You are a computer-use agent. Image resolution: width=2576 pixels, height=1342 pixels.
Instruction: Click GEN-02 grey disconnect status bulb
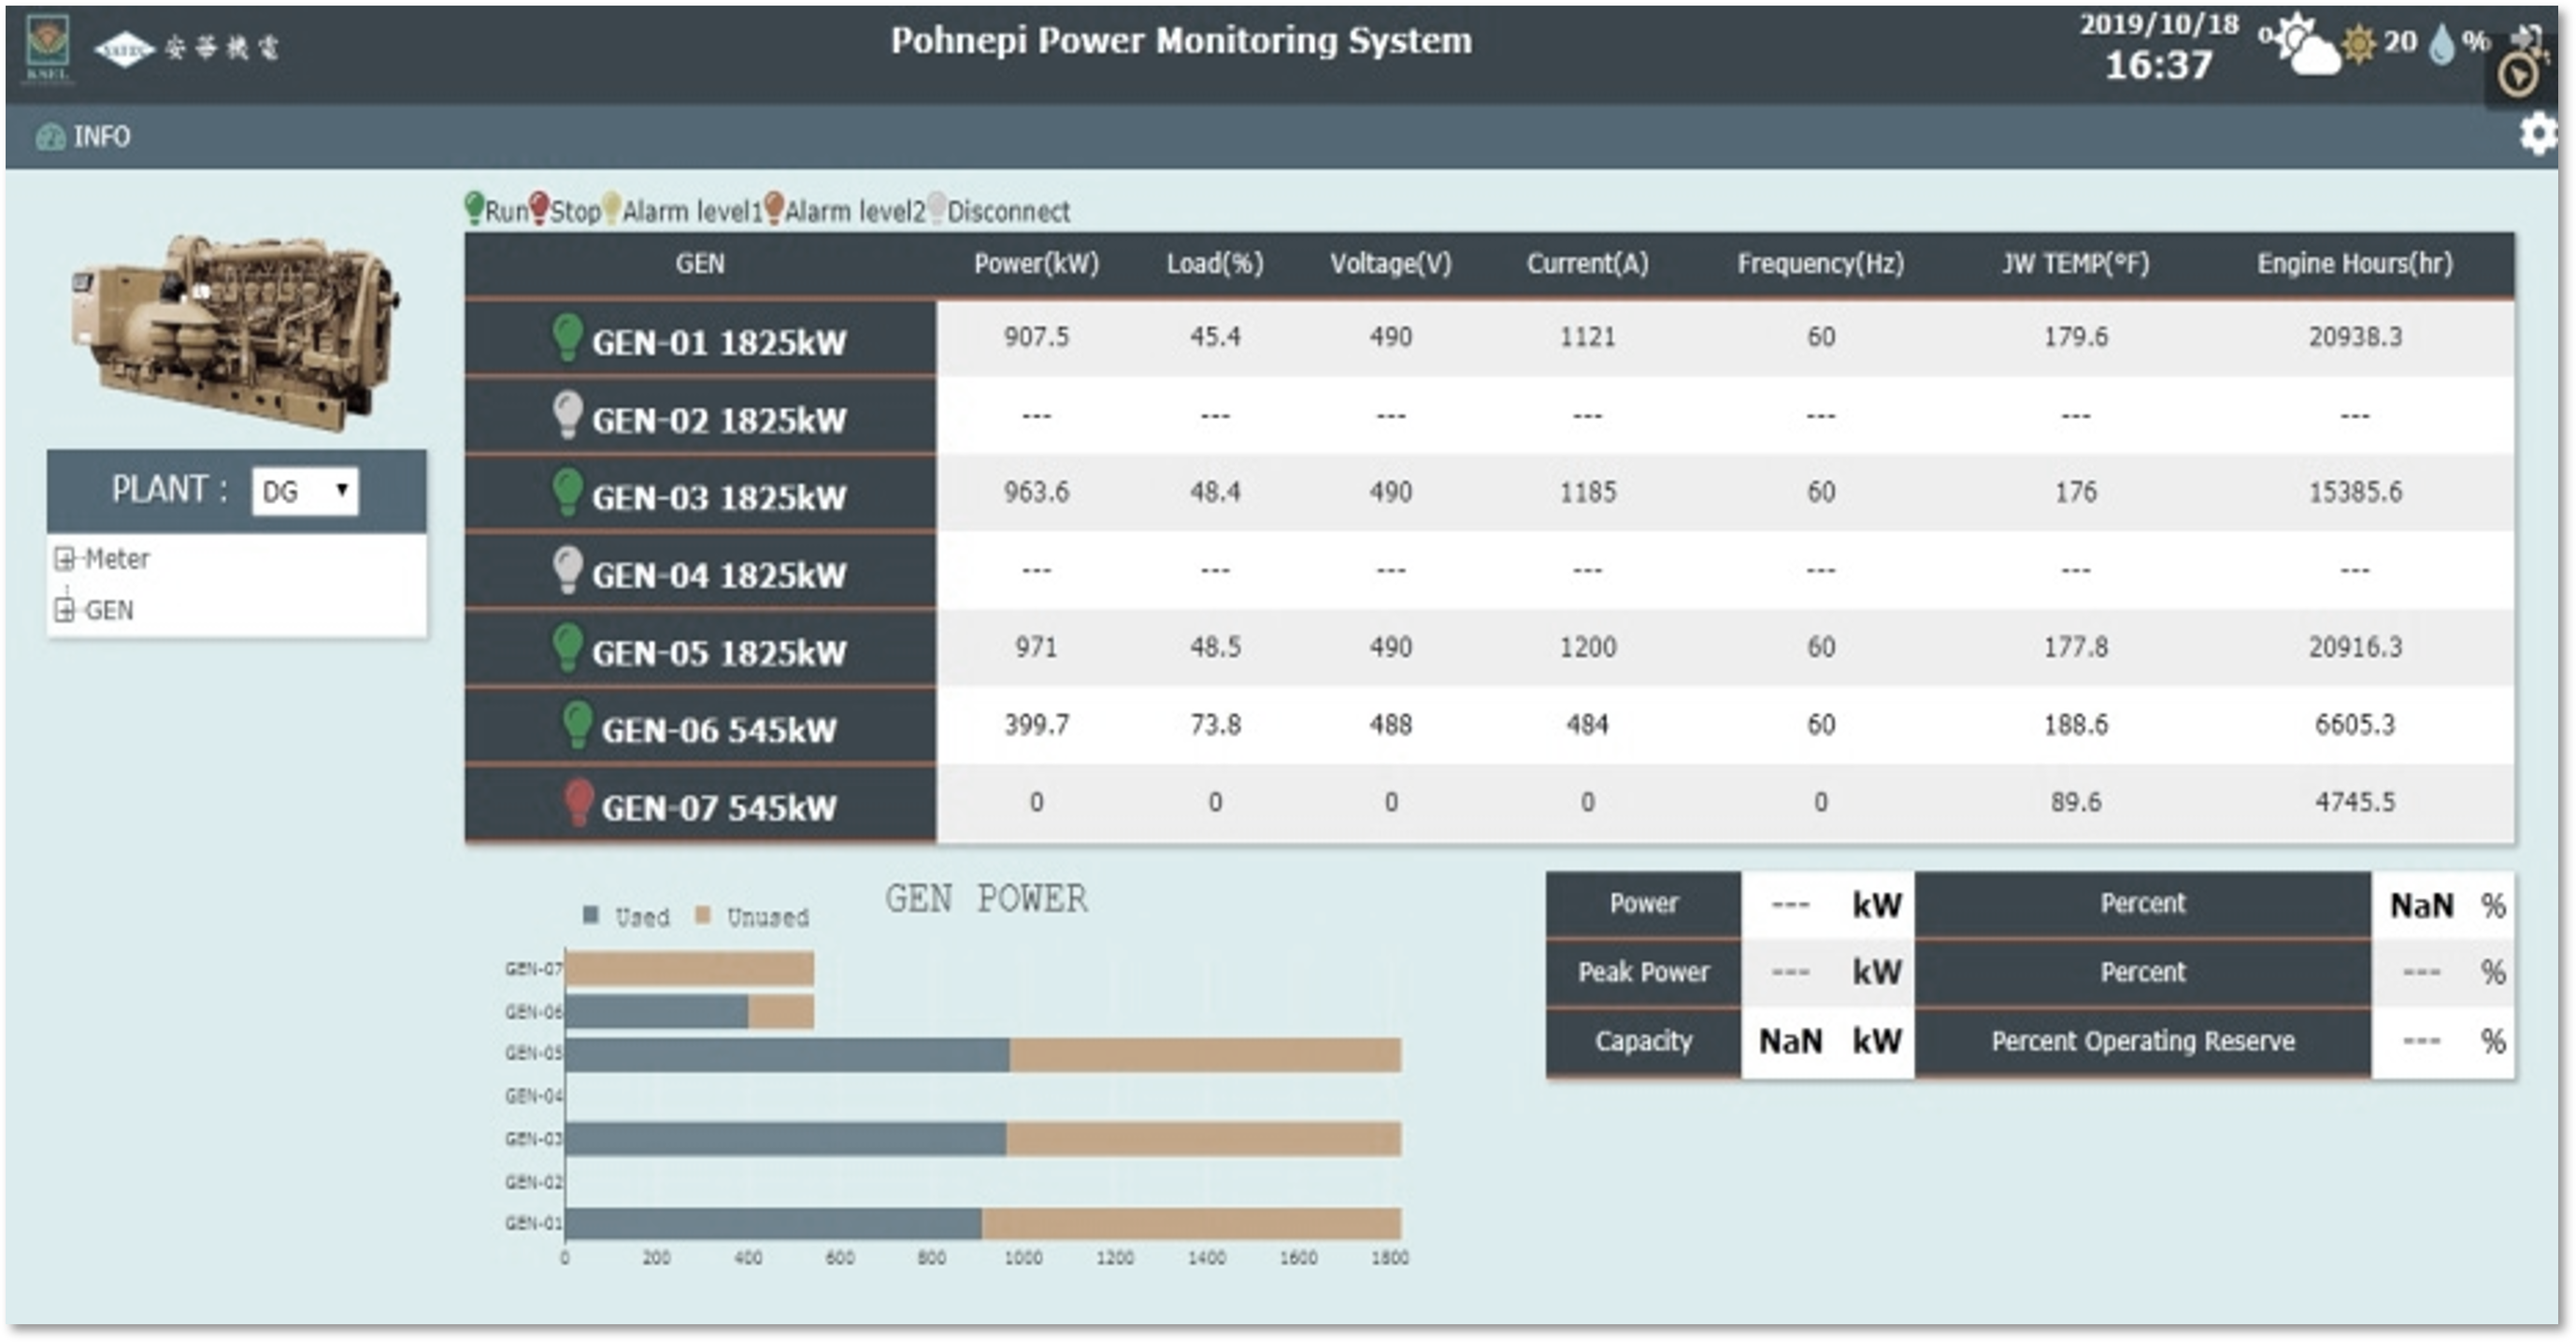click(x=567, y=414)
